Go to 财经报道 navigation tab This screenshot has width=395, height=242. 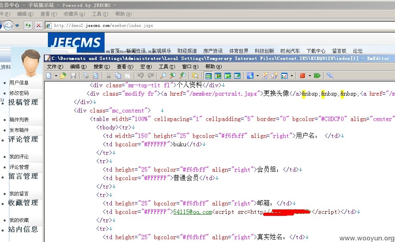pyautogui.click(x=187, y=51)
